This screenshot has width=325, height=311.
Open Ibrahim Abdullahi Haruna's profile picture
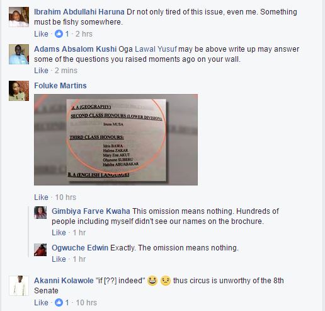pyautogui.click(x=19, y=17)
